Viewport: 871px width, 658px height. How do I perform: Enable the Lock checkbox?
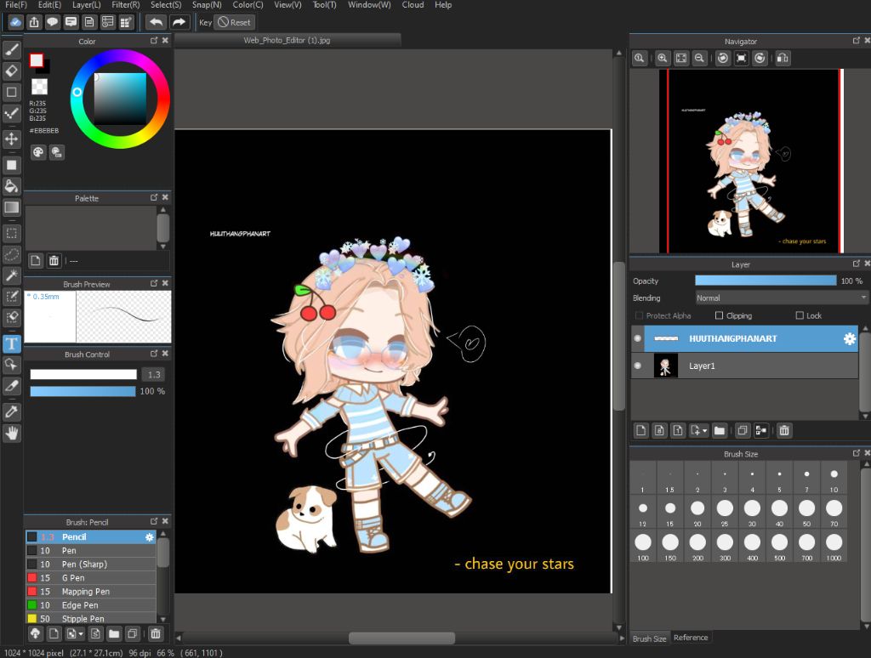pos(800,315)
